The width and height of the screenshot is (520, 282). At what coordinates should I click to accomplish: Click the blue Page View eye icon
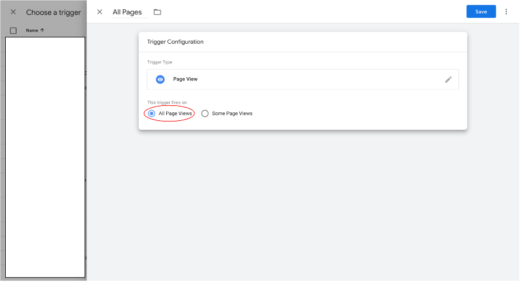(160, 79)
